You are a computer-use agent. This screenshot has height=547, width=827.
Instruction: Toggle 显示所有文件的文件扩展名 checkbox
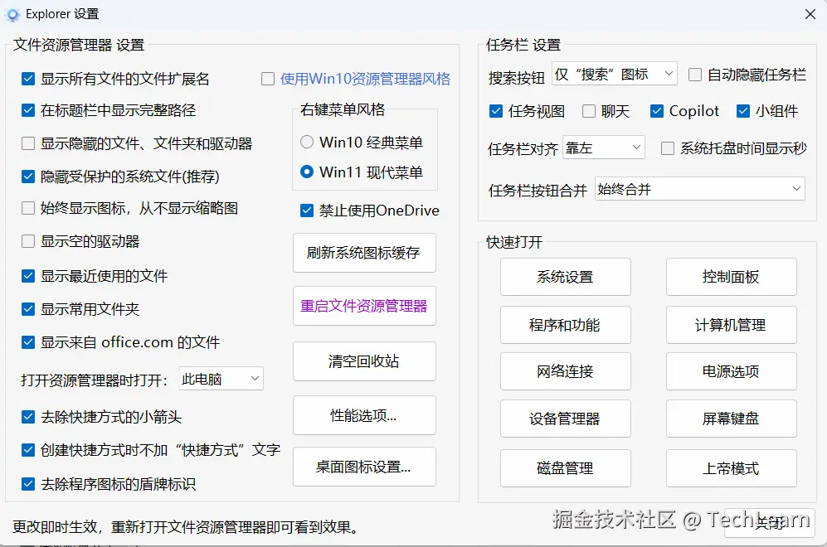pyautogui.click(x=28, y=79)
